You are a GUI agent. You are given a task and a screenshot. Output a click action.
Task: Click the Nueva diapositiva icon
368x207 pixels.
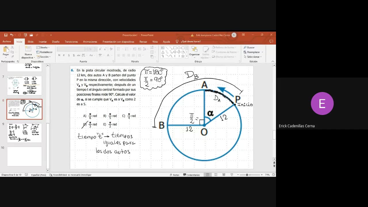(x=28, y=49)
